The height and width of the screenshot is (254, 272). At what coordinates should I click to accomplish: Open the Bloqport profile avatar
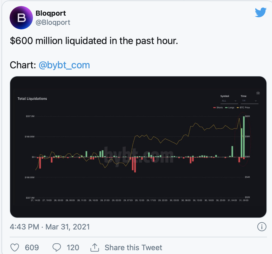(x=21, y=18)
